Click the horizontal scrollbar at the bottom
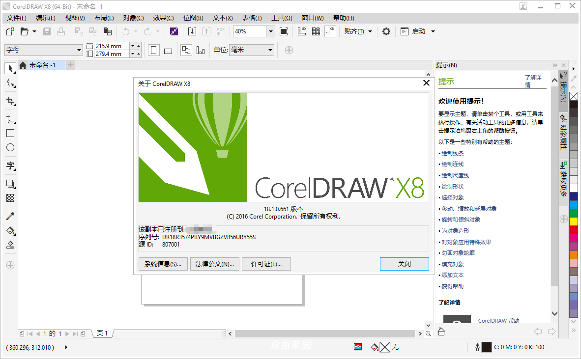The image size is (581, 359). pyautogui.click(x=324, y=333)
